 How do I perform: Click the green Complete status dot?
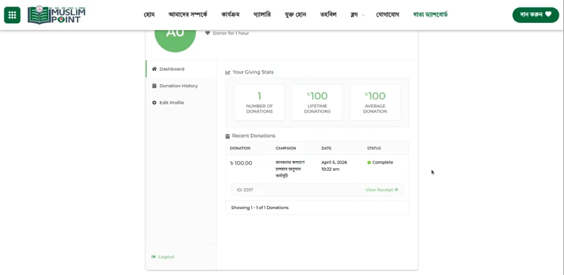tap(369, 163)
